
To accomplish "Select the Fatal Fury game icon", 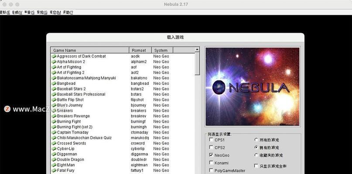I will [x=54, y=171].
